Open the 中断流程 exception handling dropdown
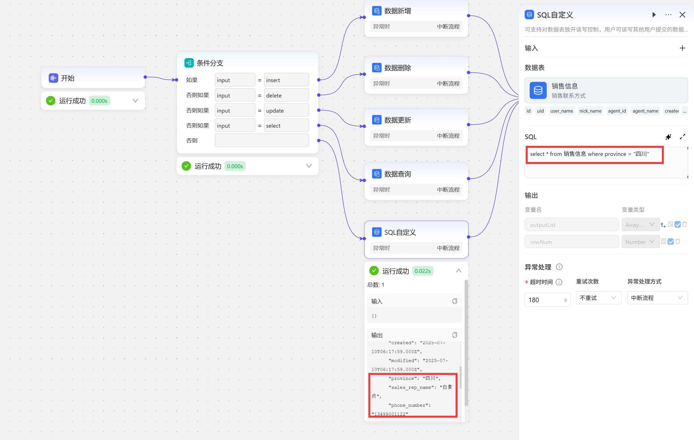694x440 pixels. pos(657,298)
